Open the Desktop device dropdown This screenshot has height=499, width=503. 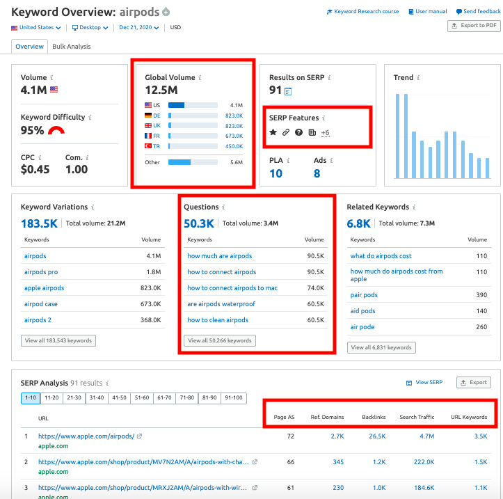point(90,28)
